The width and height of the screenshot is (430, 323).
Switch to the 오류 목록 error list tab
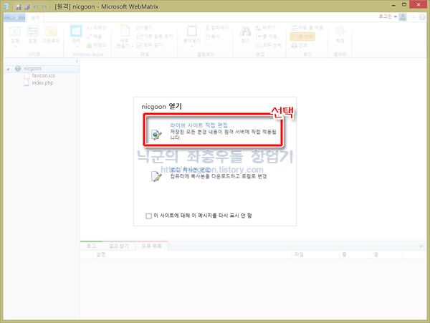(x=151, y=246)
